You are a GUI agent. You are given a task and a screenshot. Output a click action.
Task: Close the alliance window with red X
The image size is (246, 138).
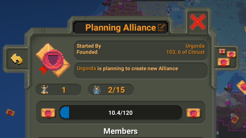point(198,22)
